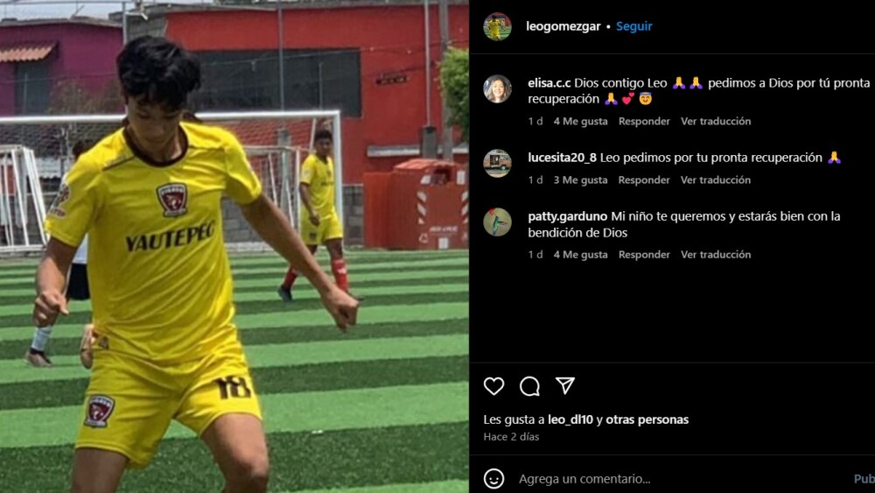Open the emoji picker smiley icon
The image size is (875, 493).
click(x=493, y=478)
